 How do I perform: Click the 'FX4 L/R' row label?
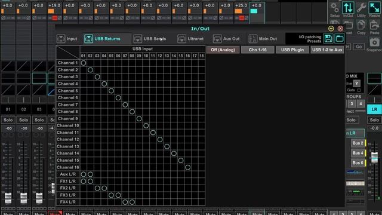click(x=68, y=202)
